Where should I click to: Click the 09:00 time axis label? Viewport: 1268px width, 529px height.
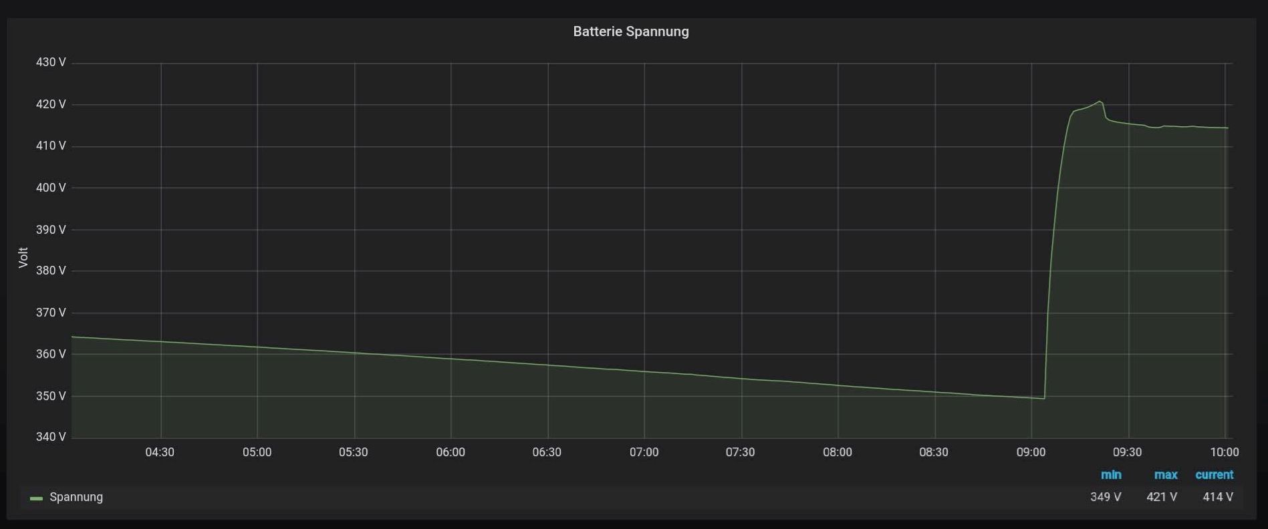[1031, 452]
